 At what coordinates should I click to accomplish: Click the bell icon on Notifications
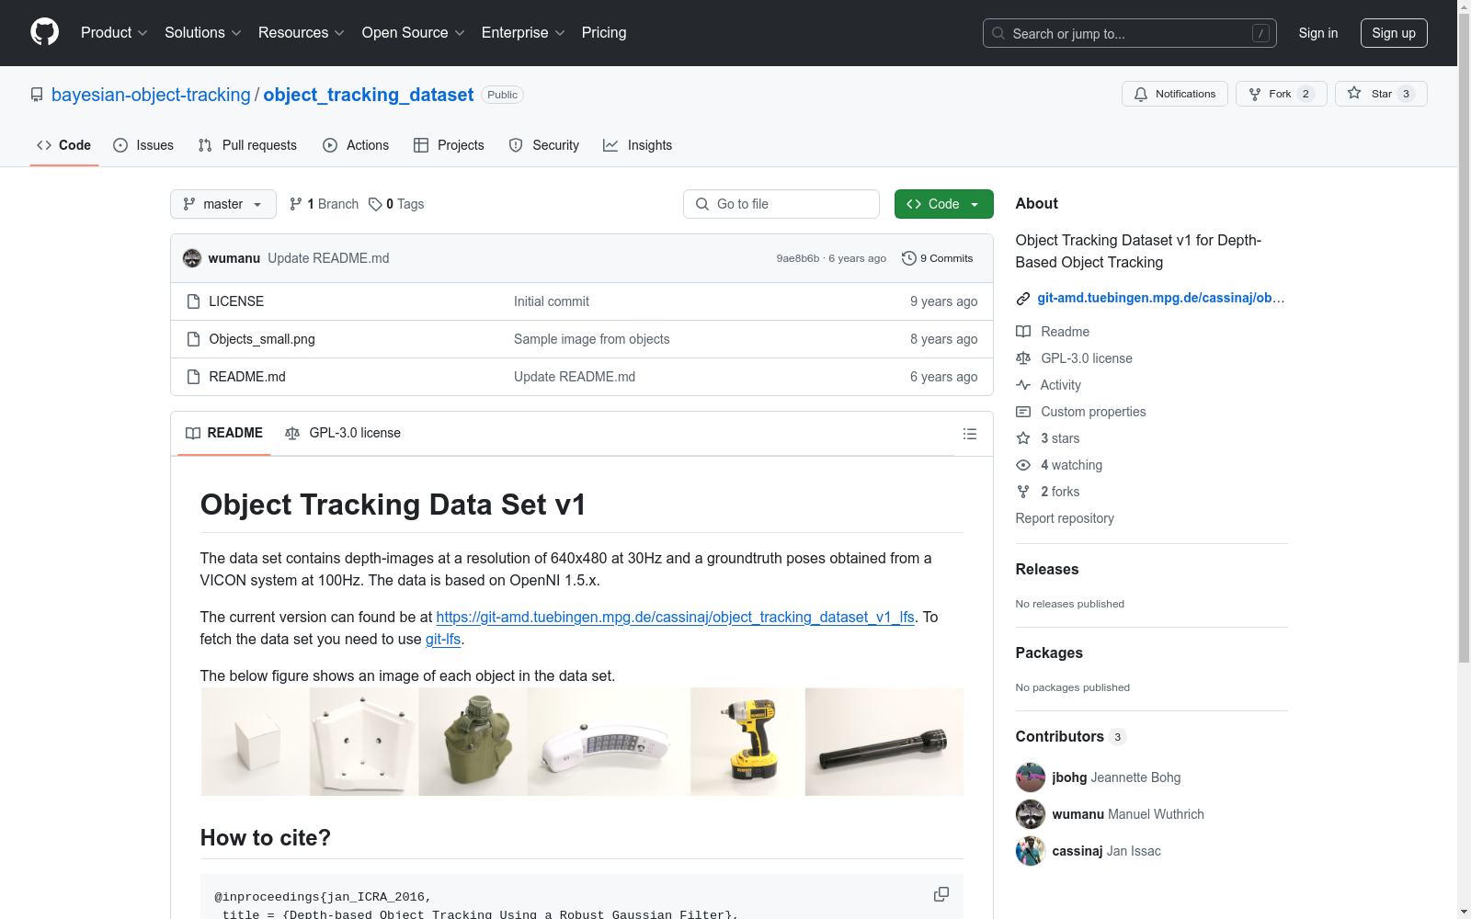[1141, 94]
